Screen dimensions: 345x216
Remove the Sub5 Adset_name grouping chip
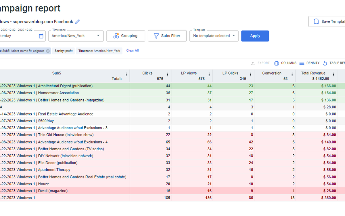[48, 51]
